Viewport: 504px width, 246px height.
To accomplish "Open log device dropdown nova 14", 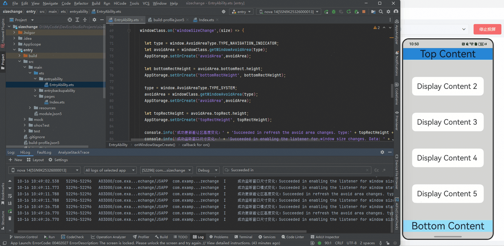I will coord(44,170).
